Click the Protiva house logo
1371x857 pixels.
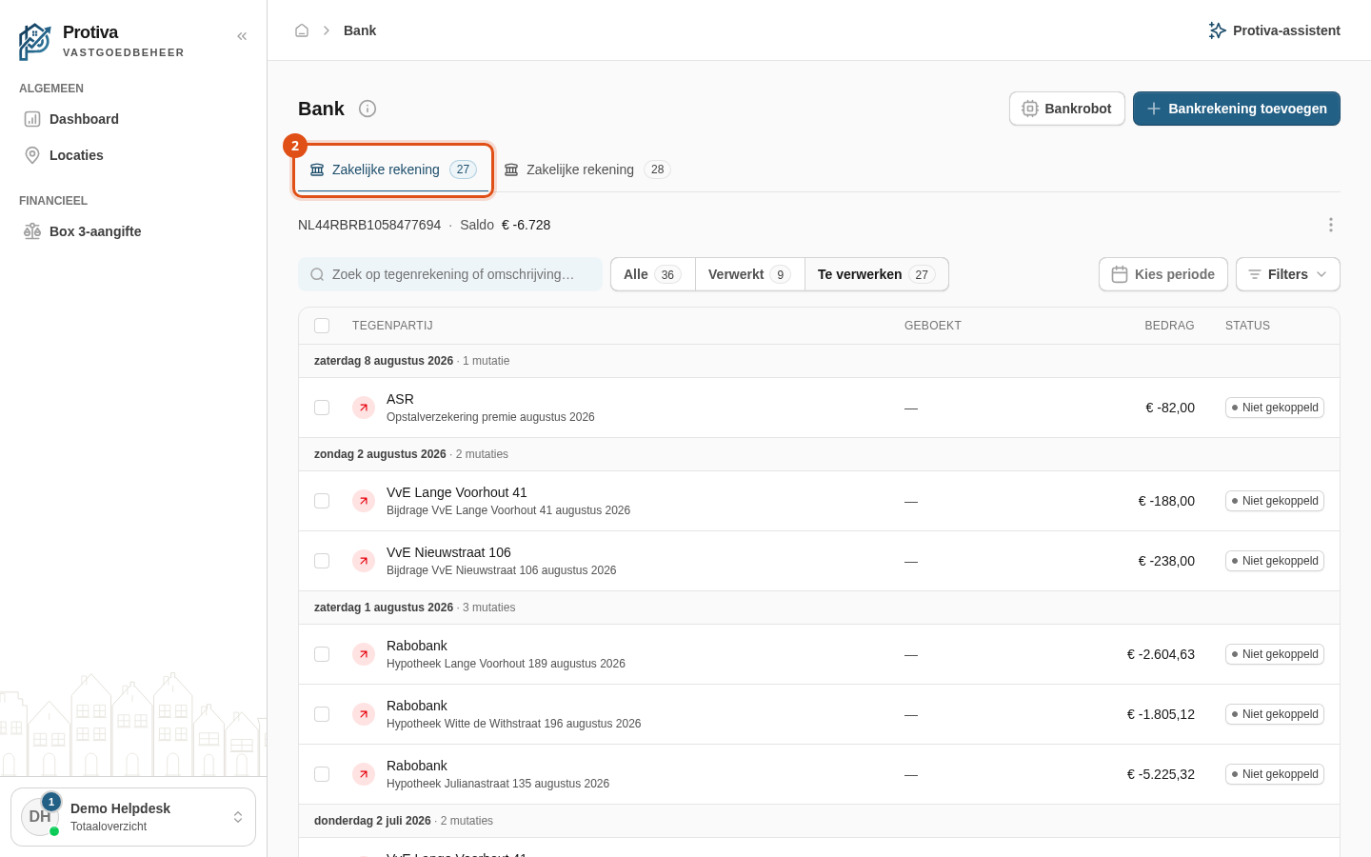click(x=35, y=42)
